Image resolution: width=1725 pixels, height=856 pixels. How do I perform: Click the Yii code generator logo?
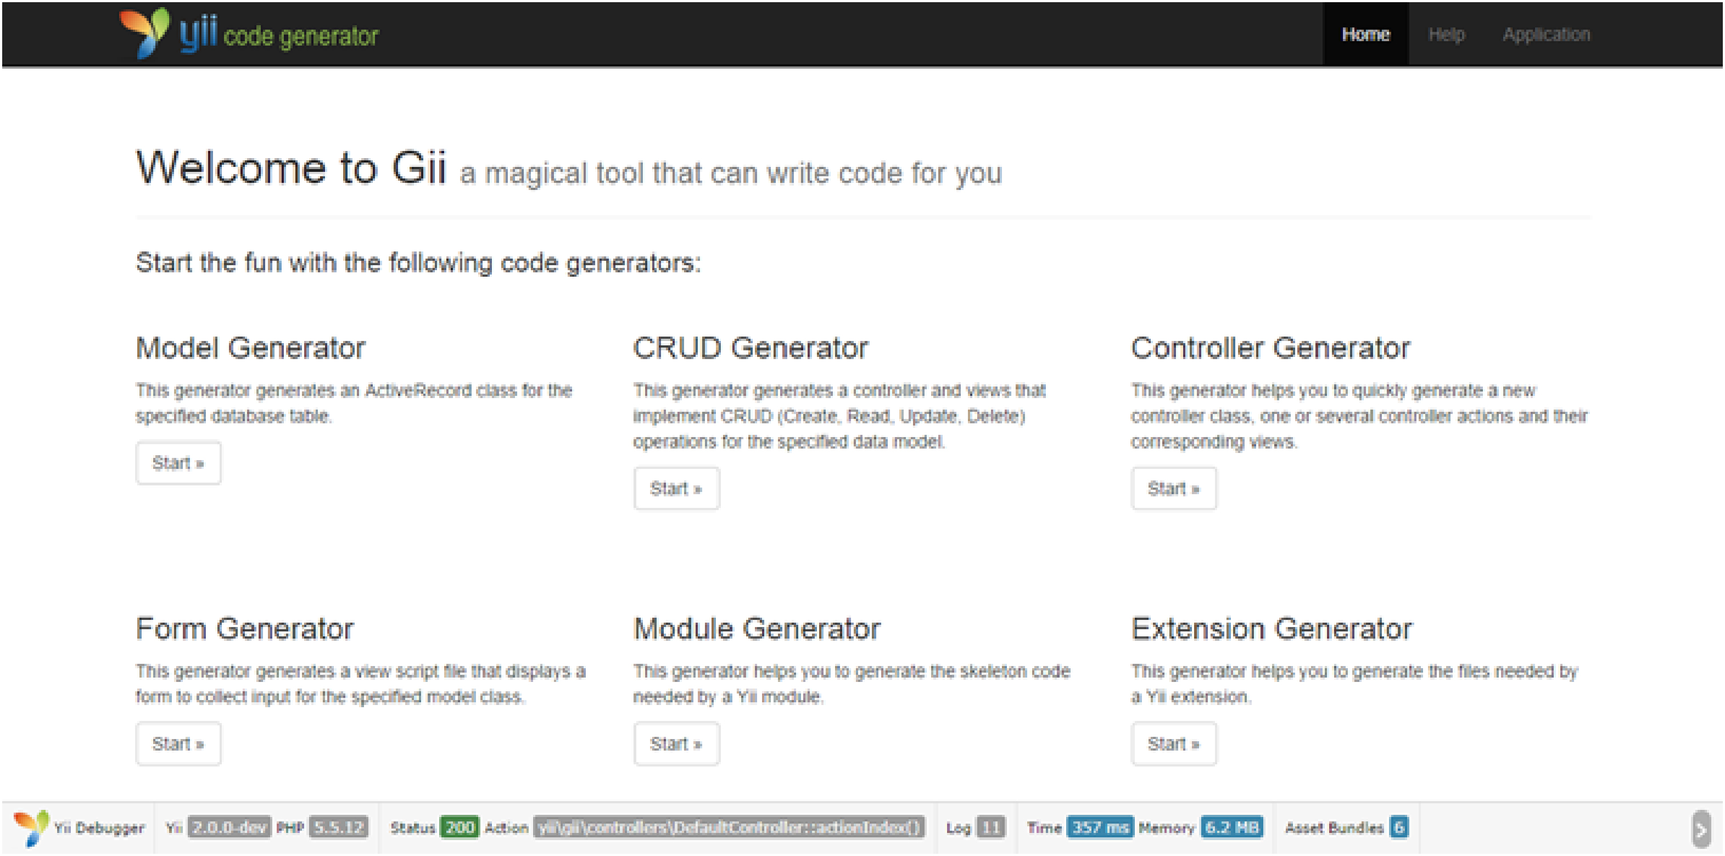(x=249, y=33)
